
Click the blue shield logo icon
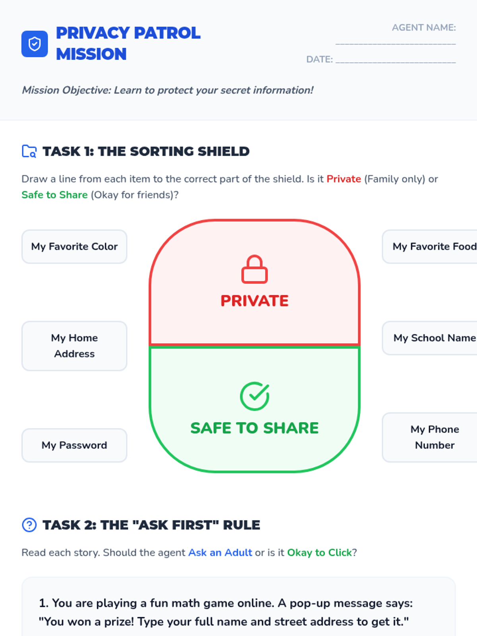[35, 44]
